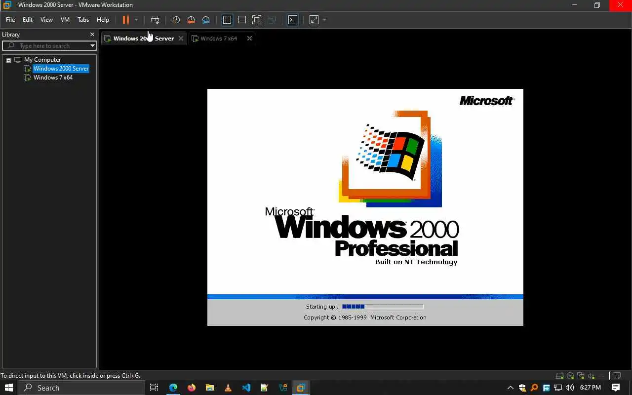Launch Firefox from the taskbar
Screen dimensions: 632x395
pos(192,388)
